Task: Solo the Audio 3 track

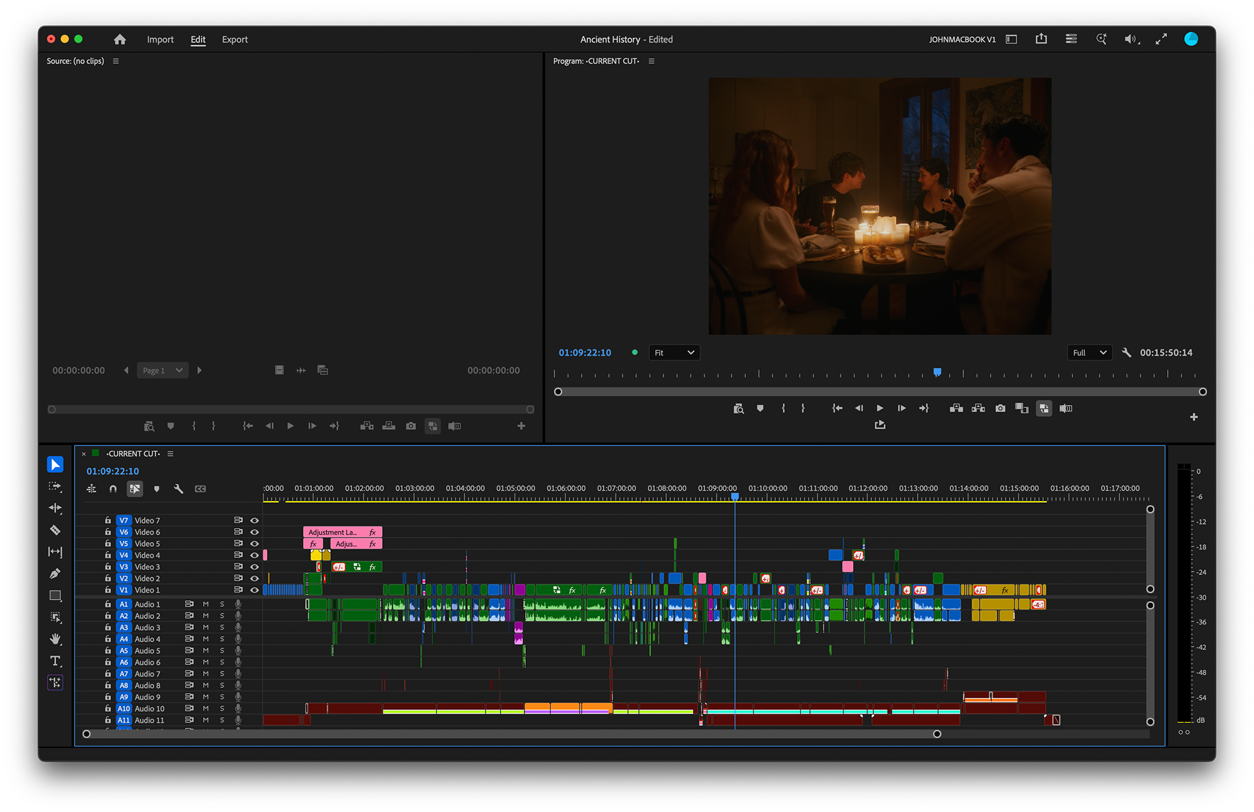Action: coord(222,628)
